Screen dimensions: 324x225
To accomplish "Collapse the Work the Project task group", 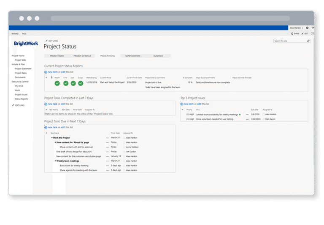I will point(52,138).
